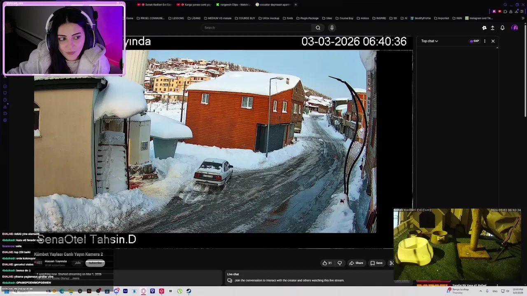Click the browser tab search magnifier icon

coord(505,5)
